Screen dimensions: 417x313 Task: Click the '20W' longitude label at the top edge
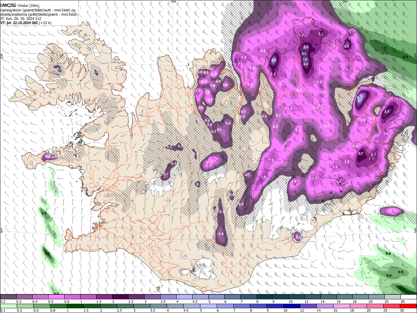point(173,2)
